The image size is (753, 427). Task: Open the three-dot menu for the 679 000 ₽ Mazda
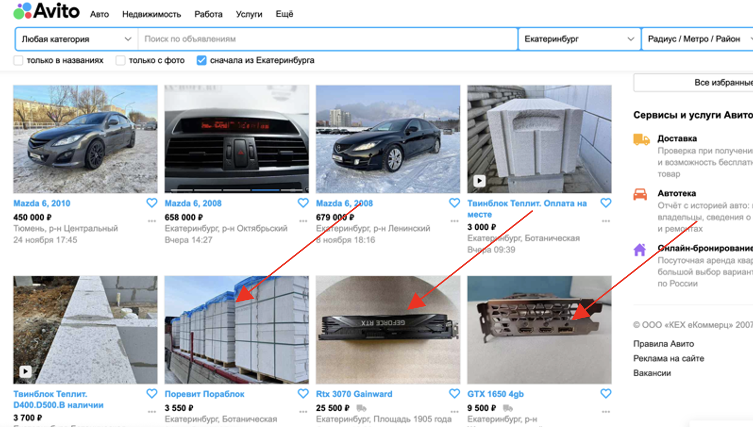[x=455, y=221]
